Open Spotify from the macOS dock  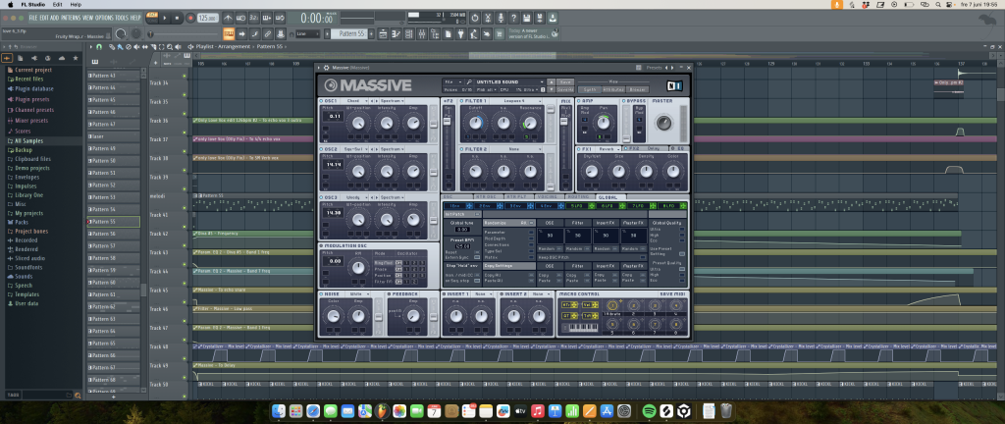click(649, 409)
